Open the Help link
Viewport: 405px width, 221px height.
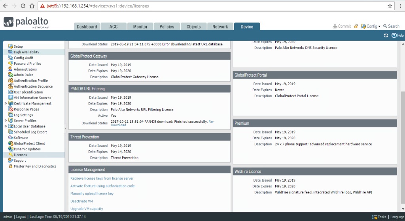click(397, 36)
